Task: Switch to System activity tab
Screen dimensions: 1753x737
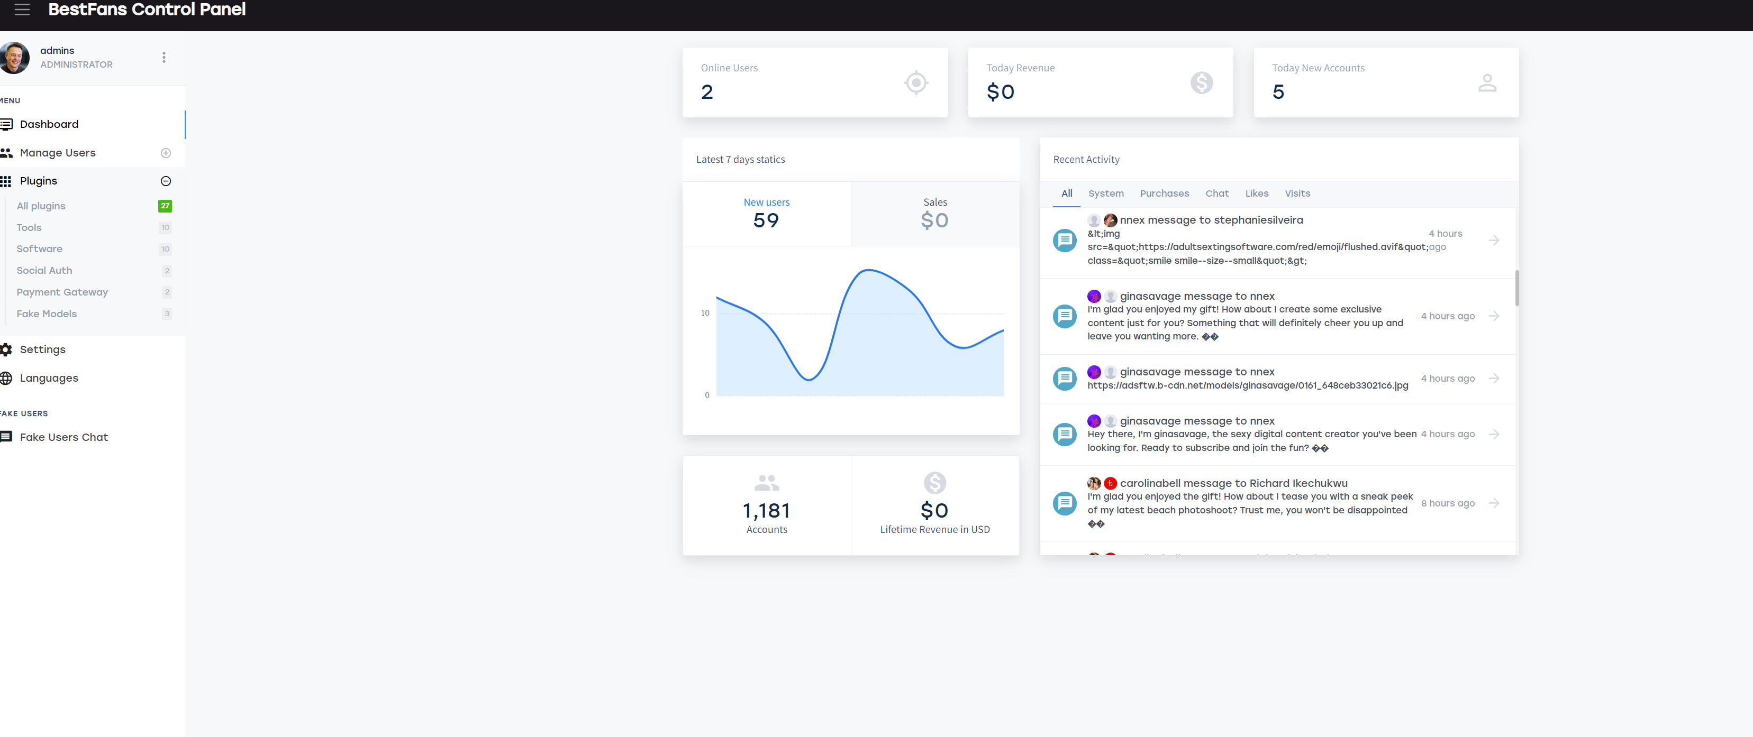Action: [x=1106, y=194]
